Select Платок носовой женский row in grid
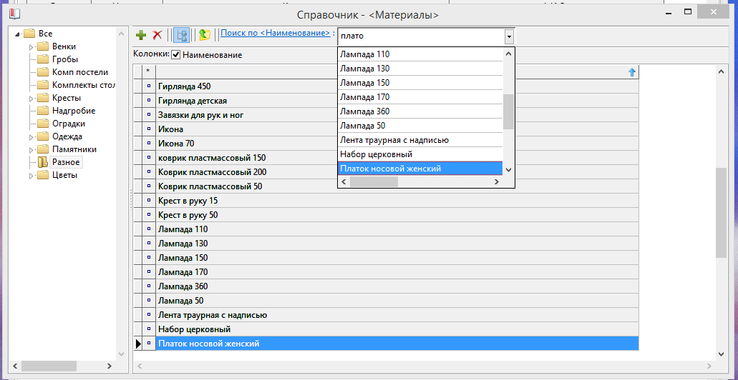 tap(397, 344)
